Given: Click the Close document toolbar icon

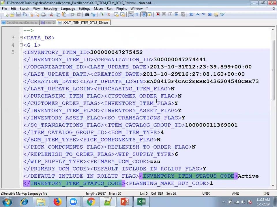Looking at the screenshot, I should click(x=31, y=14).
